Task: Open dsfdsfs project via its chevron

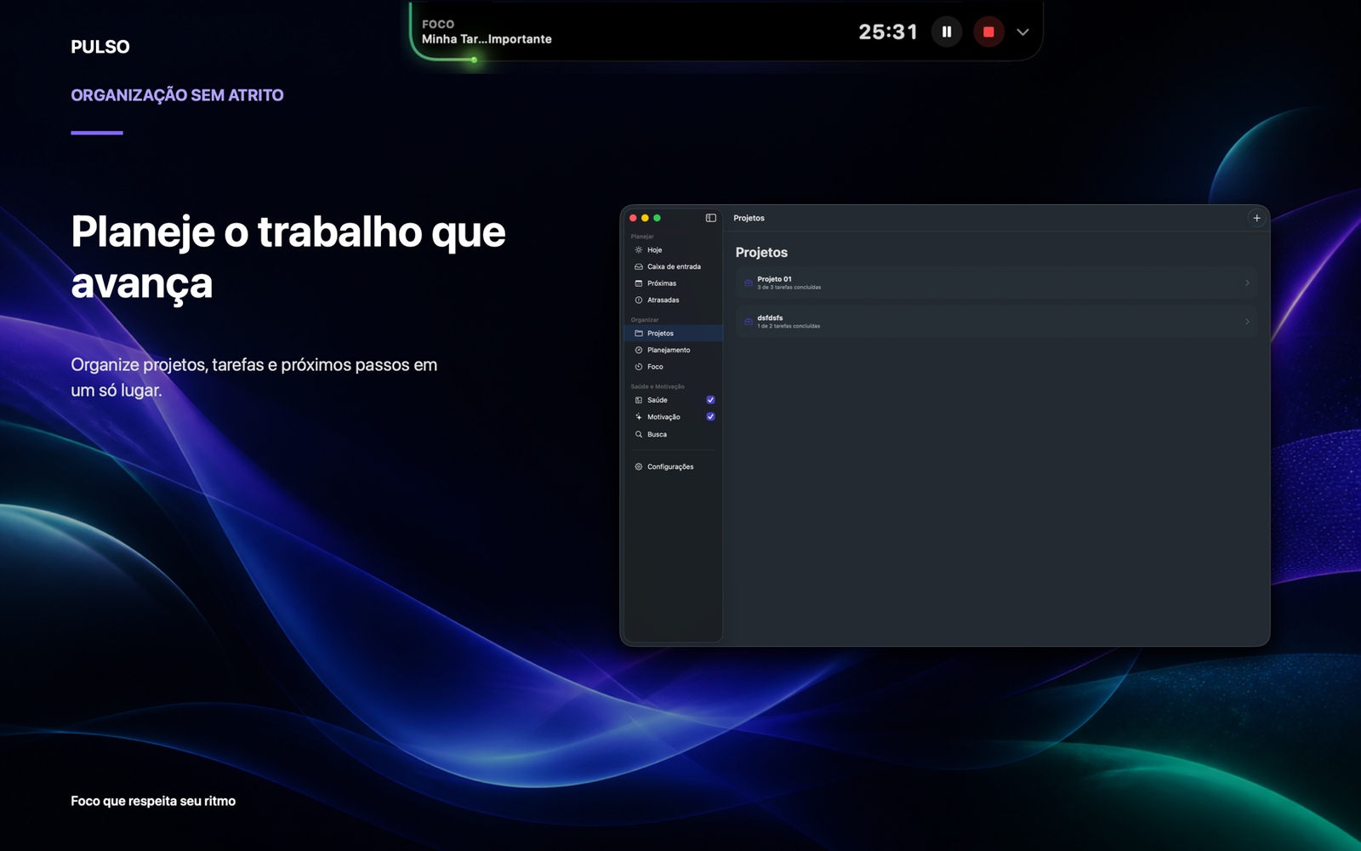Action: click(x=1247, y=322)
